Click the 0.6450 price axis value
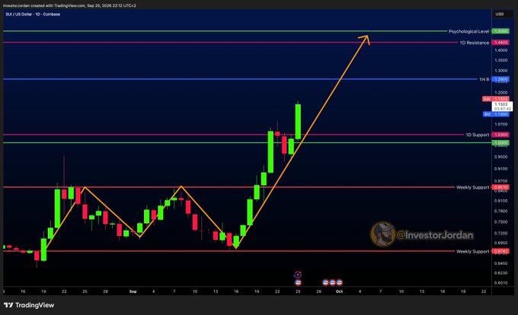 pyautogui.click(x=500, y=263)
